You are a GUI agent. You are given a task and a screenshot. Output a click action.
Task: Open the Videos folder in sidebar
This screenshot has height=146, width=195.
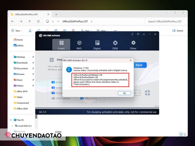(19, 86)
